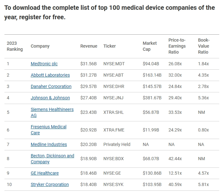
Task: Open the Medtronic plc company link
Action: click(x=44, y=64)
